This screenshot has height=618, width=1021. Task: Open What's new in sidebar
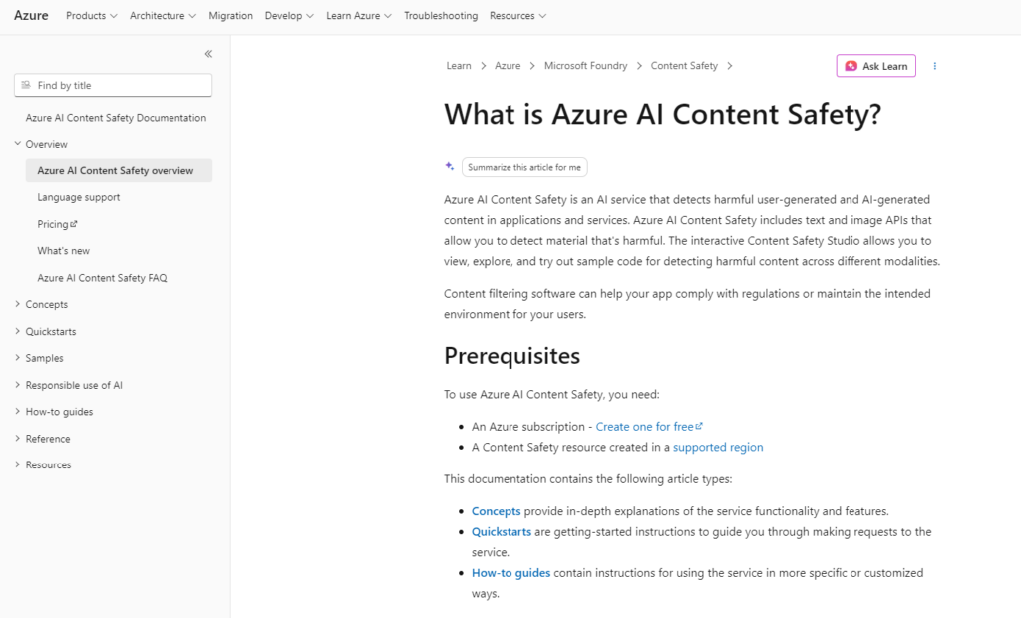click(63, 251)
